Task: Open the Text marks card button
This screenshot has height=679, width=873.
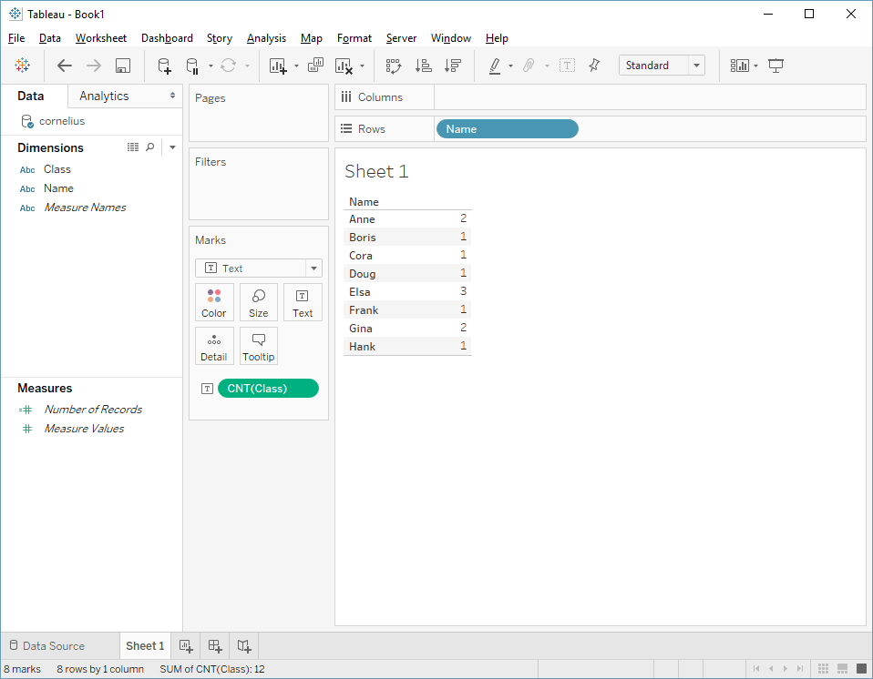Action: (x=303, y=302)
